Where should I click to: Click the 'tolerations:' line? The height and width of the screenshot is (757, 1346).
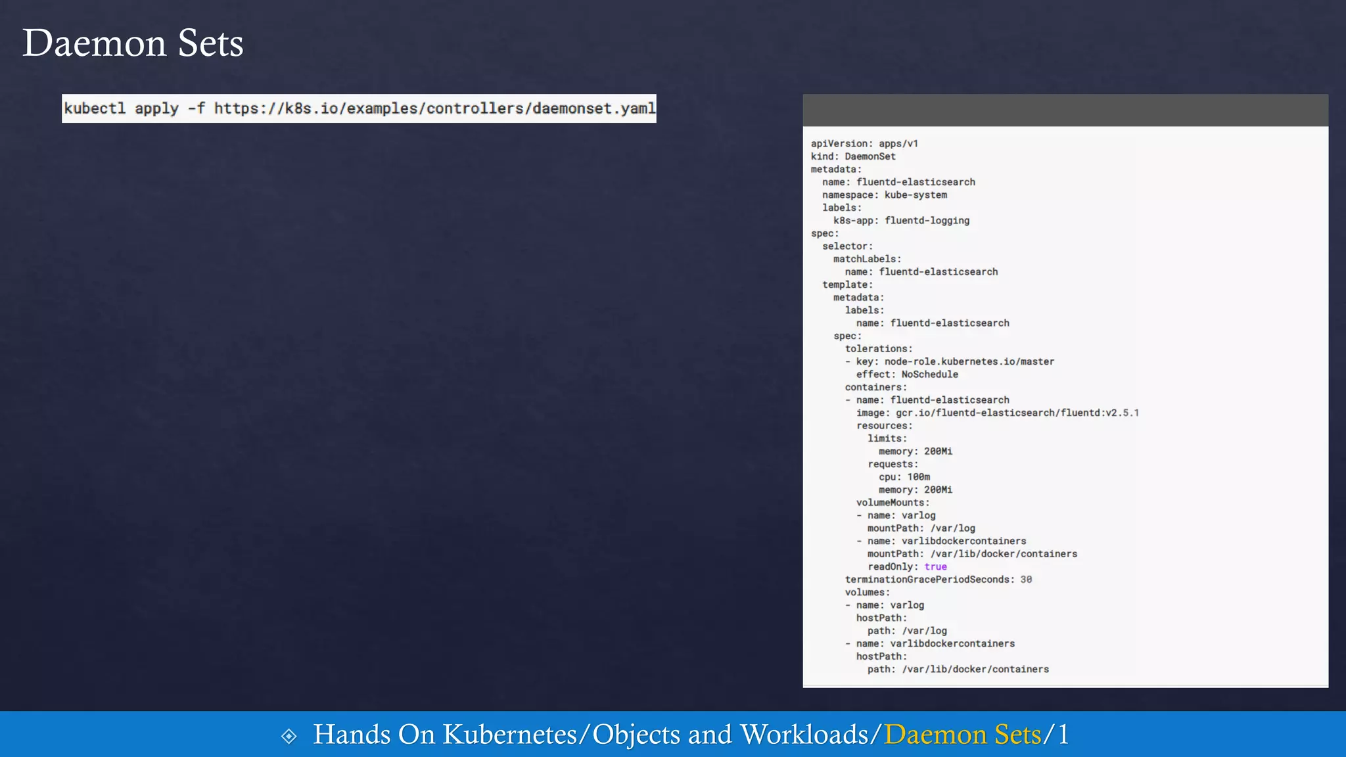tap(879, 349)
